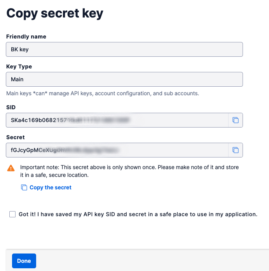Click the Key Type field showing Main
Screen dimensions: 269x271
(x=124, y=79)
